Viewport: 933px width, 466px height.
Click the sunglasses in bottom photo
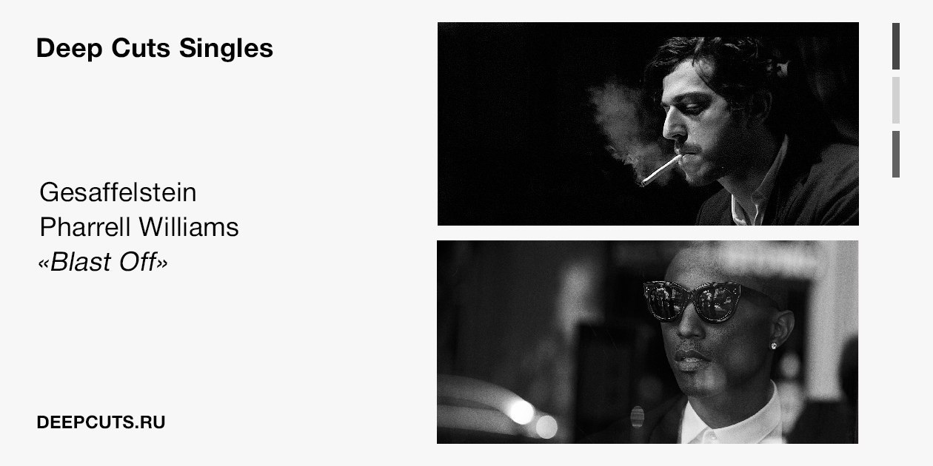[692, 300]
